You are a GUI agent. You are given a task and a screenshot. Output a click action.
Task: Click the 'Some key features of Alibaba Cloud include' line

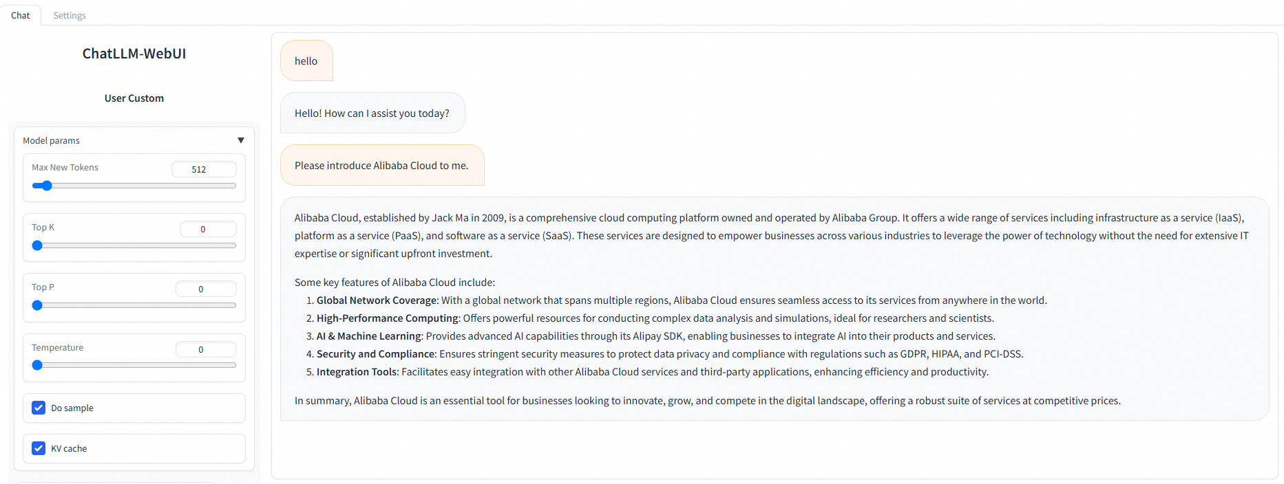tap(395, 283)
